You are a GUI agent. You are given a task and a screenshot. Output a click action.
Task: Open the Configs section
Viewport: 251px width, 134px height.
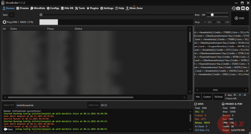pos(53,8)
